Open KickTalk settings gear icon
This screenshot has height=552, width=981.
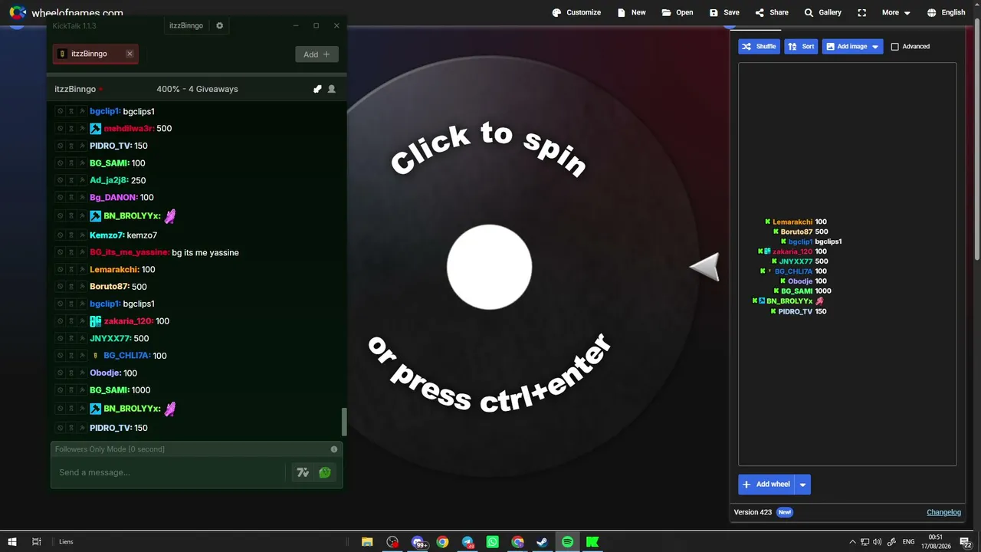pos(220,25)
